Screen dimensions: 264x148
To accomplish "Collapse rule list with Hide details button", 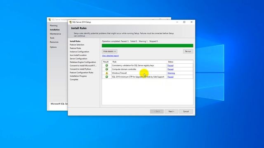I will click(x=110, y=51).
